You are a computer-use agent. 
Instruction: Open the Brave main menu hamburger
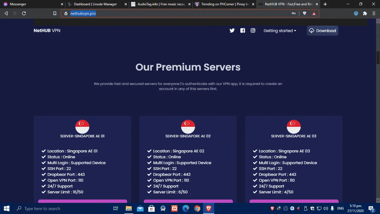coord(374,13)
